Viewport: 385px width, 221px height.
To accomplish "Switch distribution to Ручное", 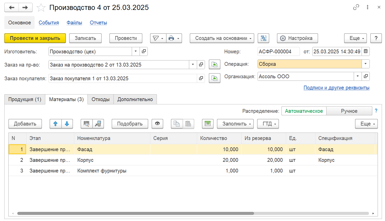I will coord(349,111).
